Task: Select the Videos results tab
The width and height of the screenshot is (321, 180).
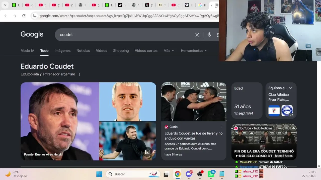Action: (102, 50)
